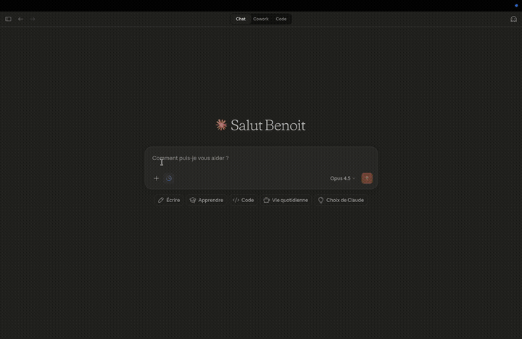This screenshot has width=522, height=339.
Task: Focus the 'Comment puis-je vous aider ?' field
Action: [261, 159]
